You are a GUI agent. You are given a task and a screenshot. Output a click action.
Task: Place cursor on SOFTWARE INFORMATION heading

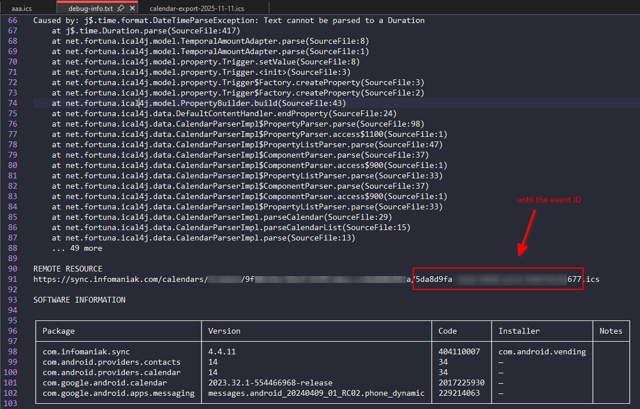point(79,300)
